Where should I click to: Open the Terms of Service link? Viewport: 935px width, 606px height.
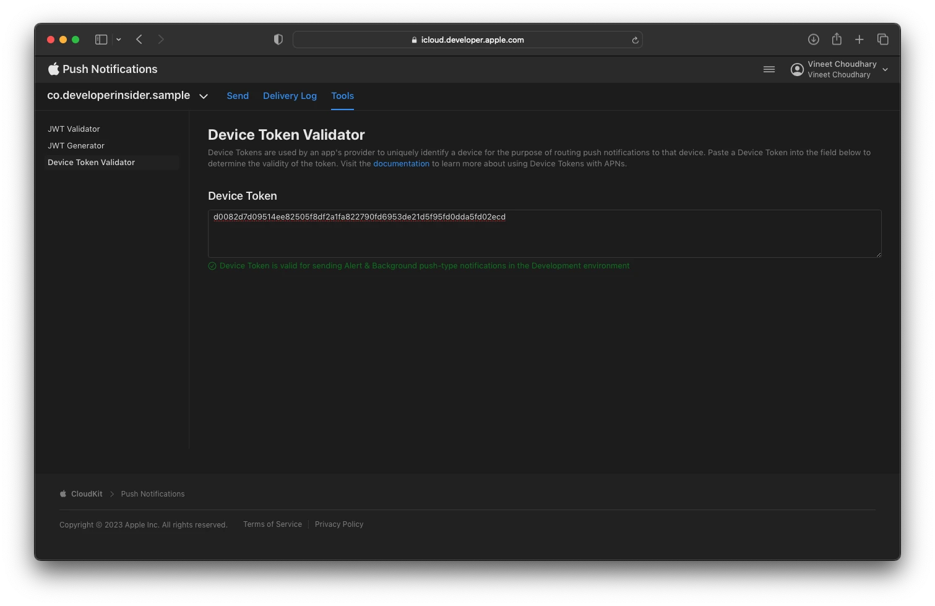pos(272,524)
